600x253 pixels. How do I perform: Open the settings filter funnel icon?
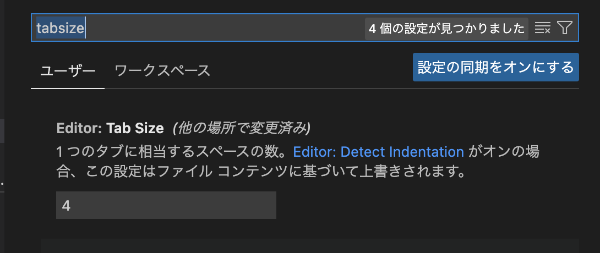tap(565, 28)
